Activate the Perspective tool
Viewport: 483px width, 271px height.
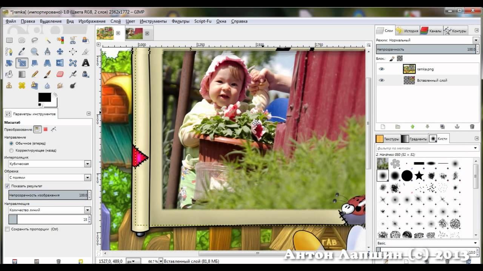[48, 63]
